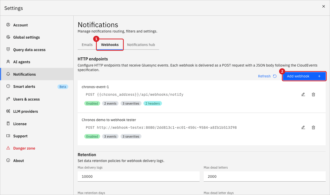Click the chronos_address POST URL text
330x195 pixels.
coord(134,94)
